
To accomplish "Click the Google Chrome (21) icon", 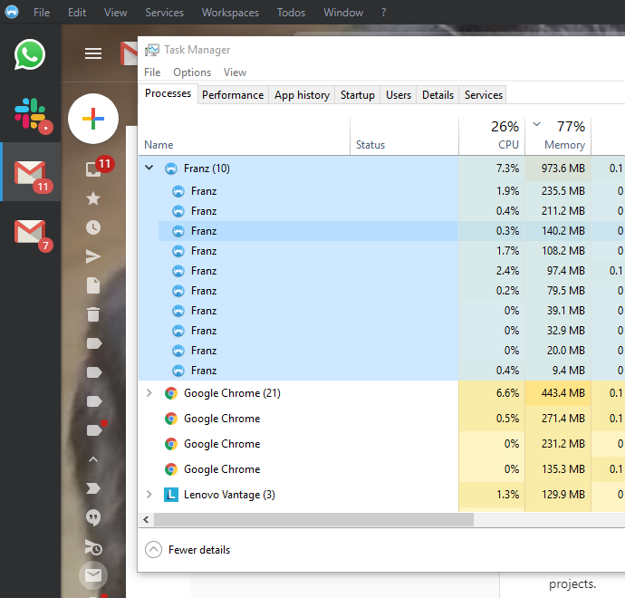I will [171, 393].
